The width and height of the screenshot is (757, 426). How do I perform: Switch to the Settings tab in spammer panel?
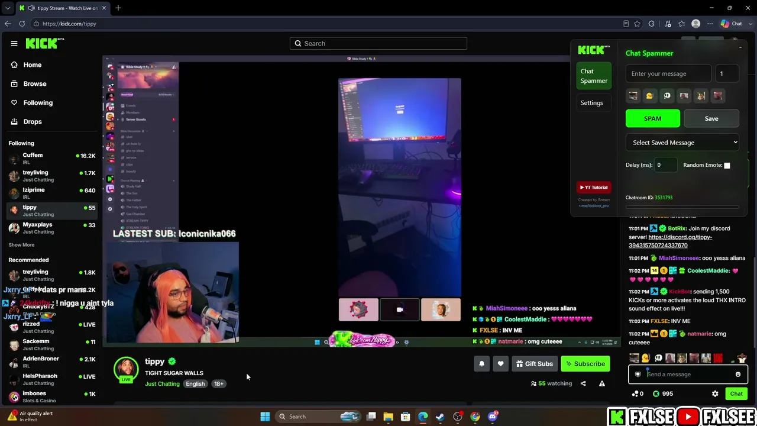594,103
